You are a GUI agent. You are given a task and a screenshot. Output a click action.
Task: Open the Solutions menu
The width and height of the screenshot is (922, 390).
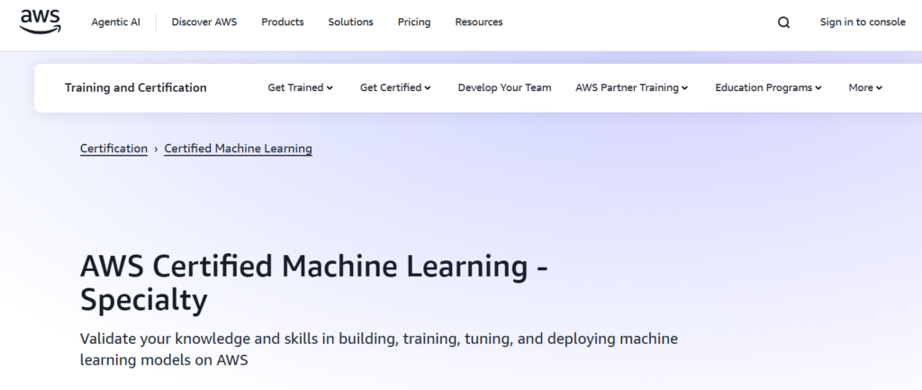[350, 23]
